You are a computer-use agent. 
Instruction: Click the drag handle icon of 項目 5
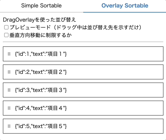pyautogui.click(x=9, y=126)
